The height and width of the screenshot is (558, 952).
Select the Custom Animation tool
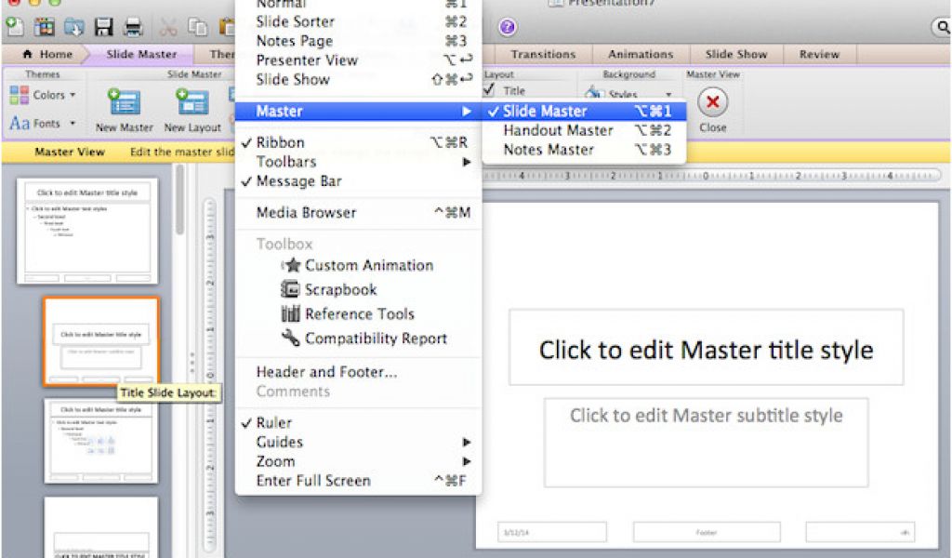[x=368, y=265]
